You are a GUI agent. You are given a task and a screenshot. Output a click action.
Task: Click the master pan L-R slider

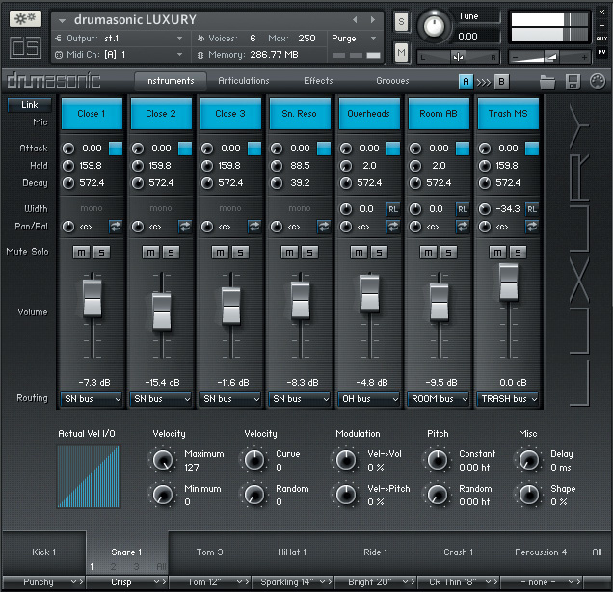458,57
